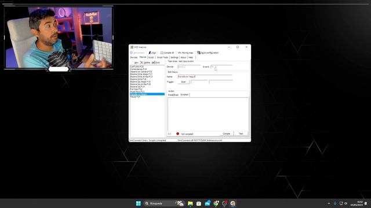371x208 pixels.
Task: Show hidden system tray icons chevron
Action: tap(329, 203)
